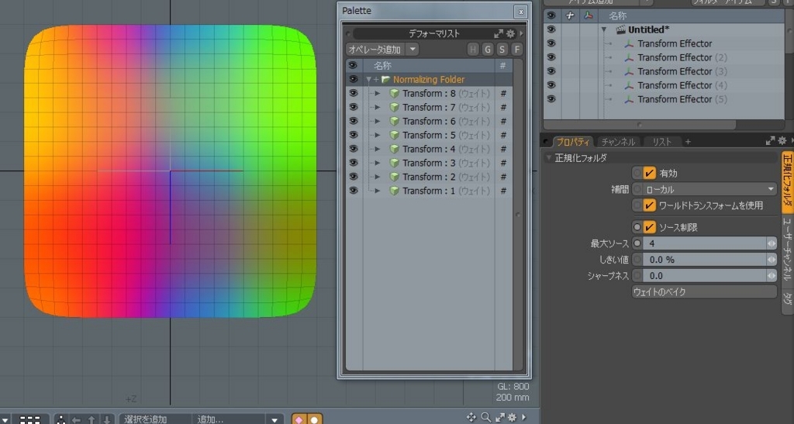The image size is (794, 424).
Task: Click the plus column header icon in item list
Action: [x=570, y=16]
